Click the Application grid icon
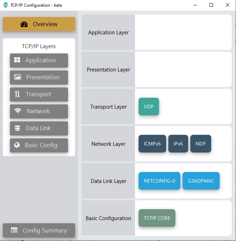 17,60
